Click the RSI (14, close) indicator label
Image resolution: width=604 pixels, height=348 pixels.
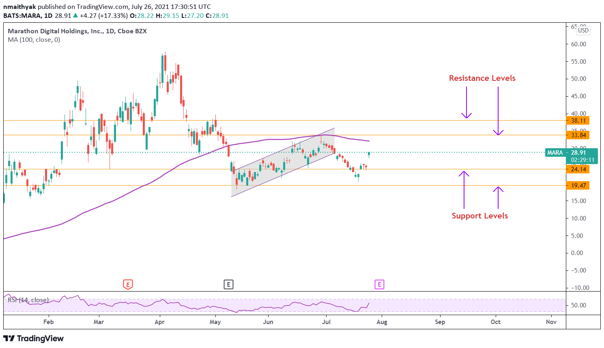(x=28, y=300)
